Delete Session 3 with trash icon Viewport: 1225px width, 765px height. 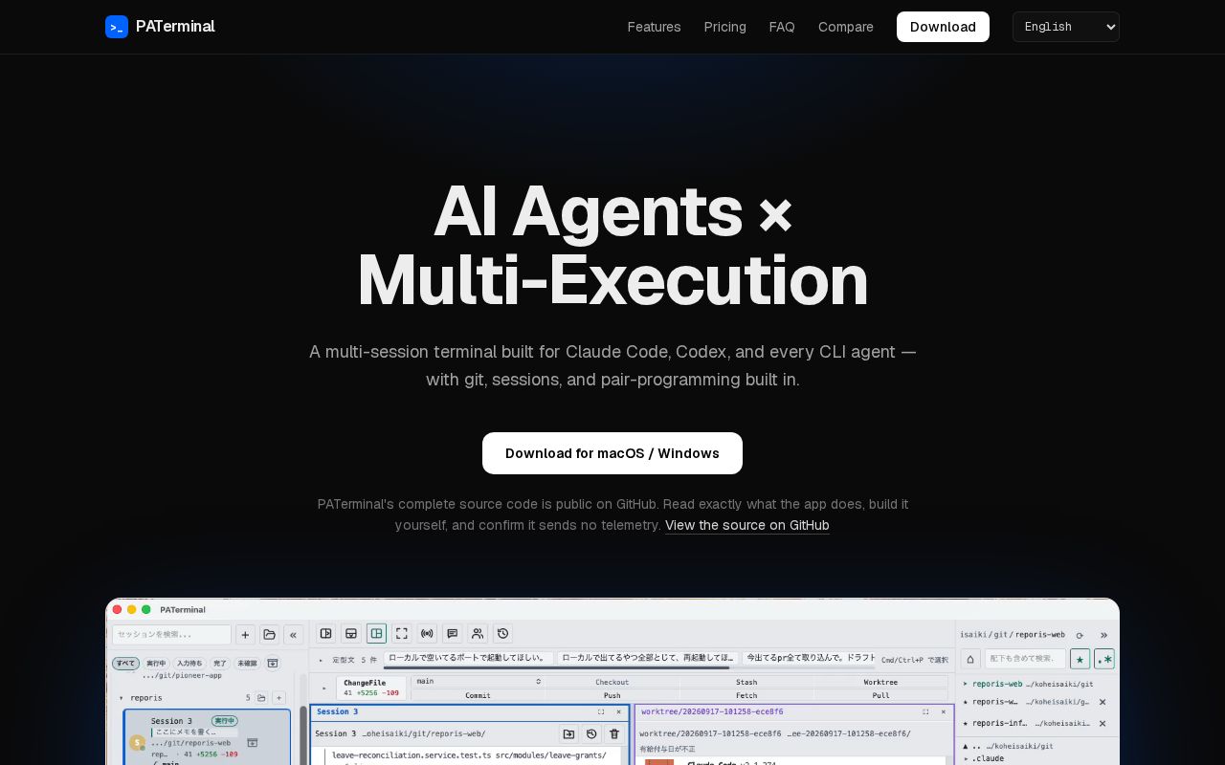614,733
